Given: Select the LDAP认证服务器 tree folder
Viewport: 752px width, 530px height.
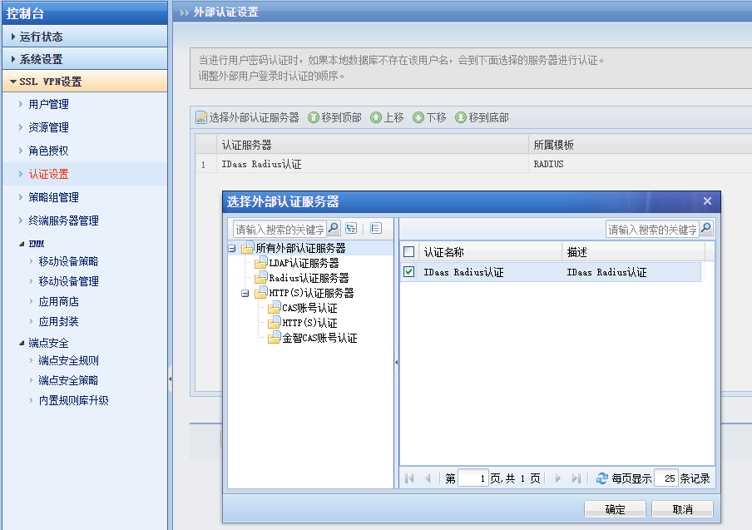Looking at the screenshot, I should [x=304, y=263].
